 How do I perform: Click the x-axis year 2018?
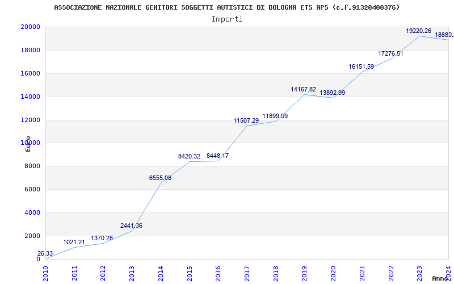[x=276, y=274]
